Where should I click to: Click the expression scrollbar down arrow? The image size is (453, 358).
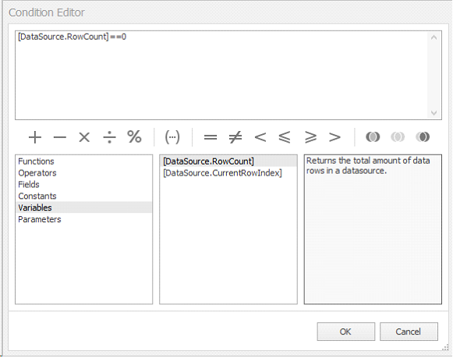(434, 112)
